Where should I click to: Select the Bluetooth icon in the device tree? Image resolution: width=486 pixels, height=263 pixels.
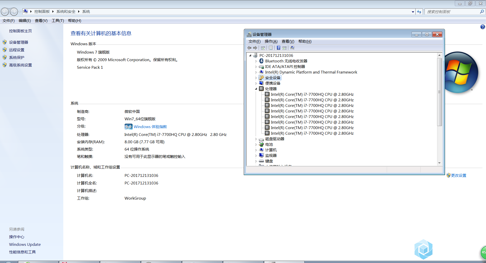tap(261, 61)
